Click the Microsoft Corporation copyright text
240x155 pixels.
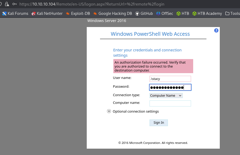[153, 143]
